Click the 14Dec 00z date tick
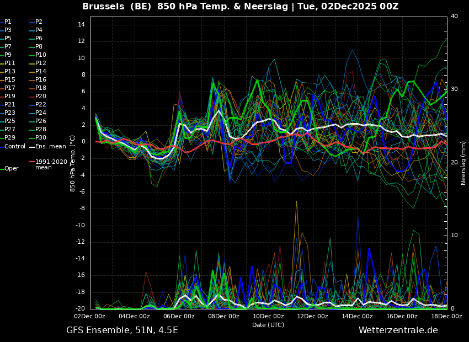469x342 pixels. 357,316
